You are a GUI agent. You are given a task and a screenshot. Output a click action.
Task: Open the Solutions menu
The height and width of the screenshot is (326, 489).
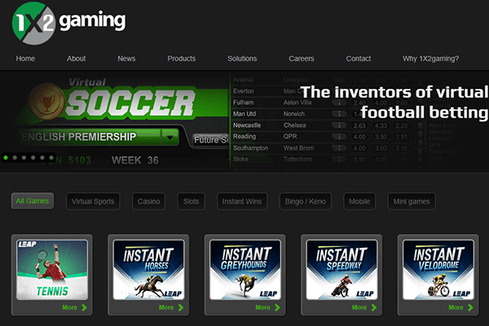click(242, 59)
